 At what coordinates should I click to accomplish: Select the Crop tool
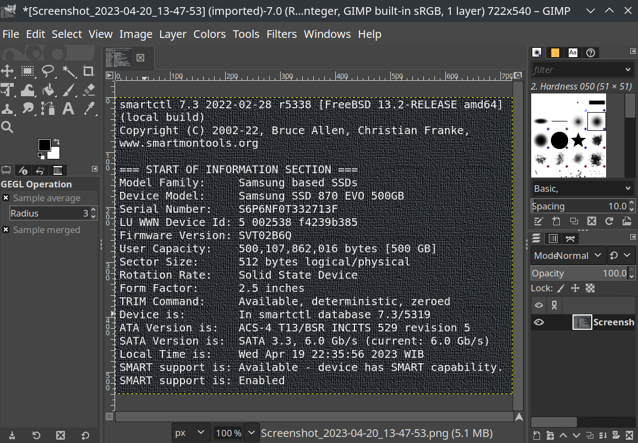[89, 71]
